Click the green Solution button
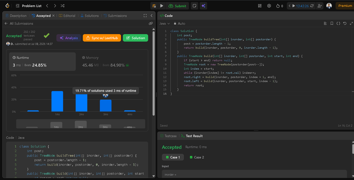 tap(135, 38)
